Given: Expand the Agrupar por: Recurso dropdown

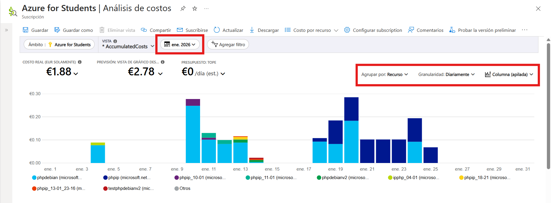Looking at the screenshot, I should 385,74.
